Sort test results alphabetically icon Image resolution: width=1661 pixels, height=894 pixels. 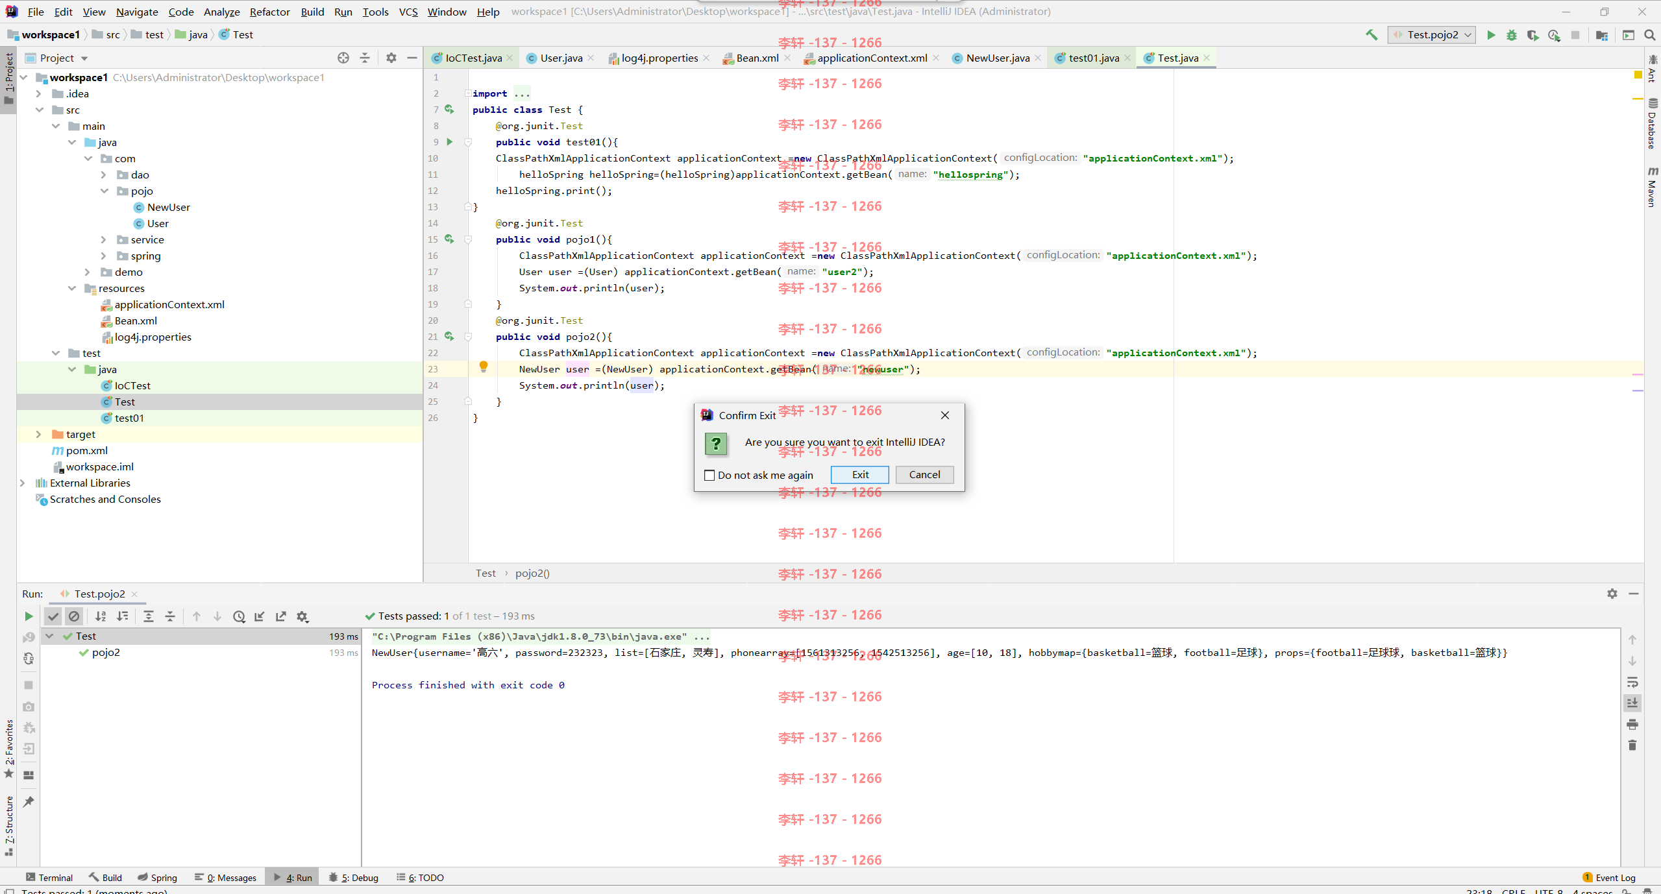pyautogui.click(x=101, y=616)
